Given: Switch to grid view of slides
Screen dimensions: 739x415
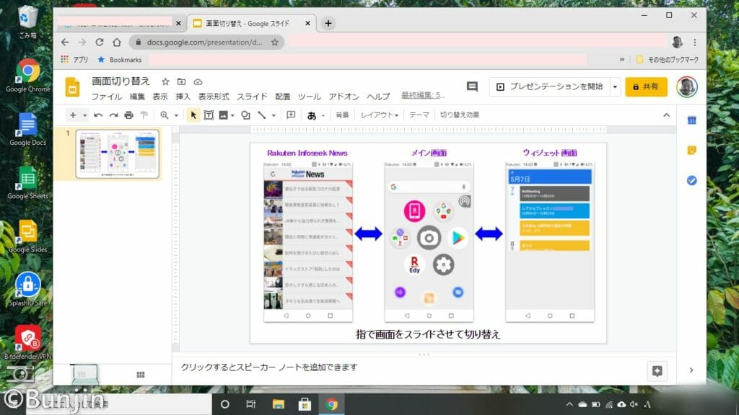Looking at the screenshot, I should point(141,375).
